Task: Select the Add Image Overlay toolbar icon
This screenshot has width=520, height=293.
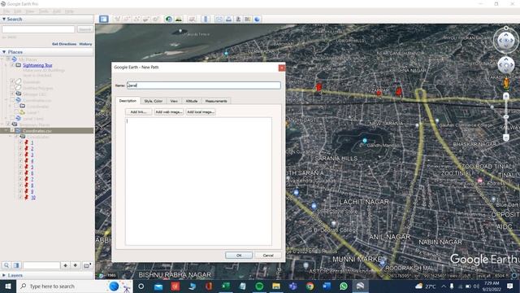Action: (145, 19)
